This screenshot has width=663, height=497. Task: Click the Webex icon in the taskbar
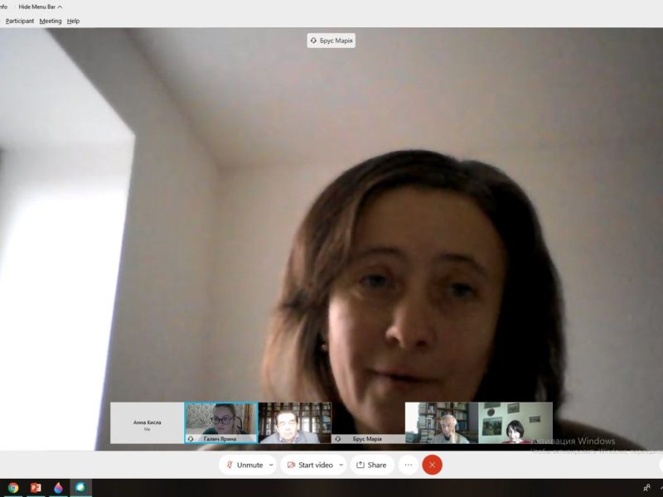coord(80,488)
